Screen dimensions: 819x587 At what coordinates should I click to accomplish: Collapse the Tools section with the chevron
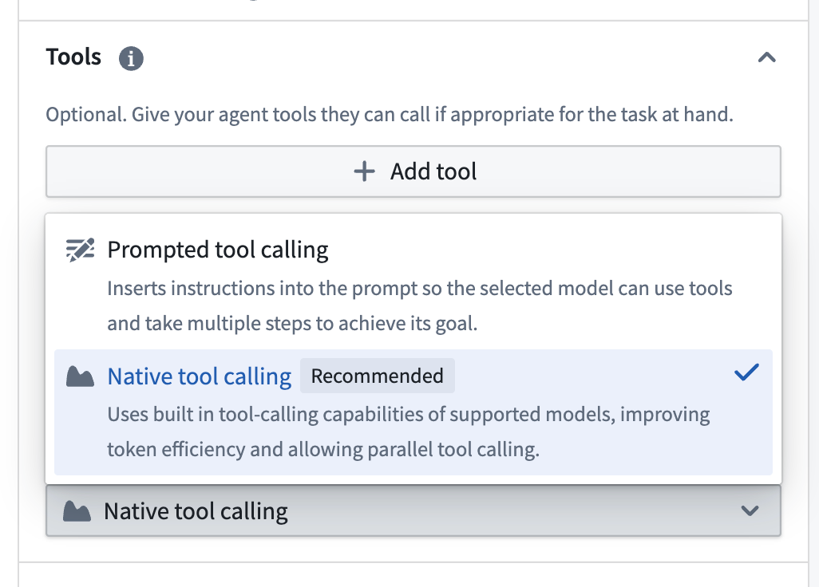tap(767, 57)
